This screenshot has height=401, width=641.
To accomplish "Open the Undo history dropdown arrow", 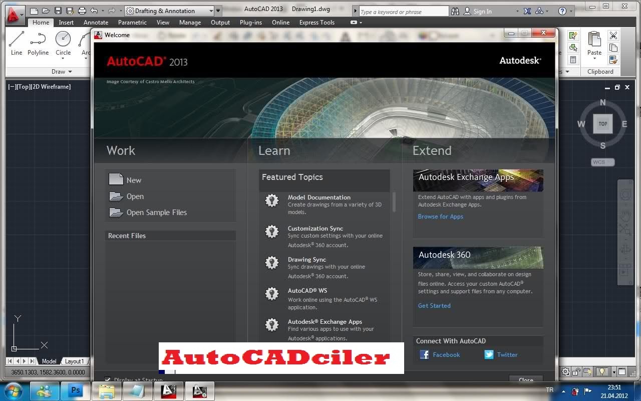I will [103, 11].
